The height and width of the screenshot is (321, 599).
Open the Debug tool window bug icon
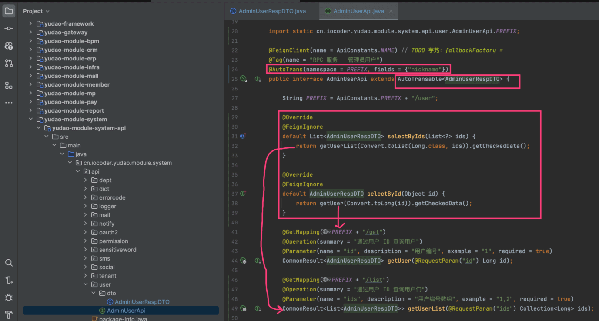(x=9, y=298)
